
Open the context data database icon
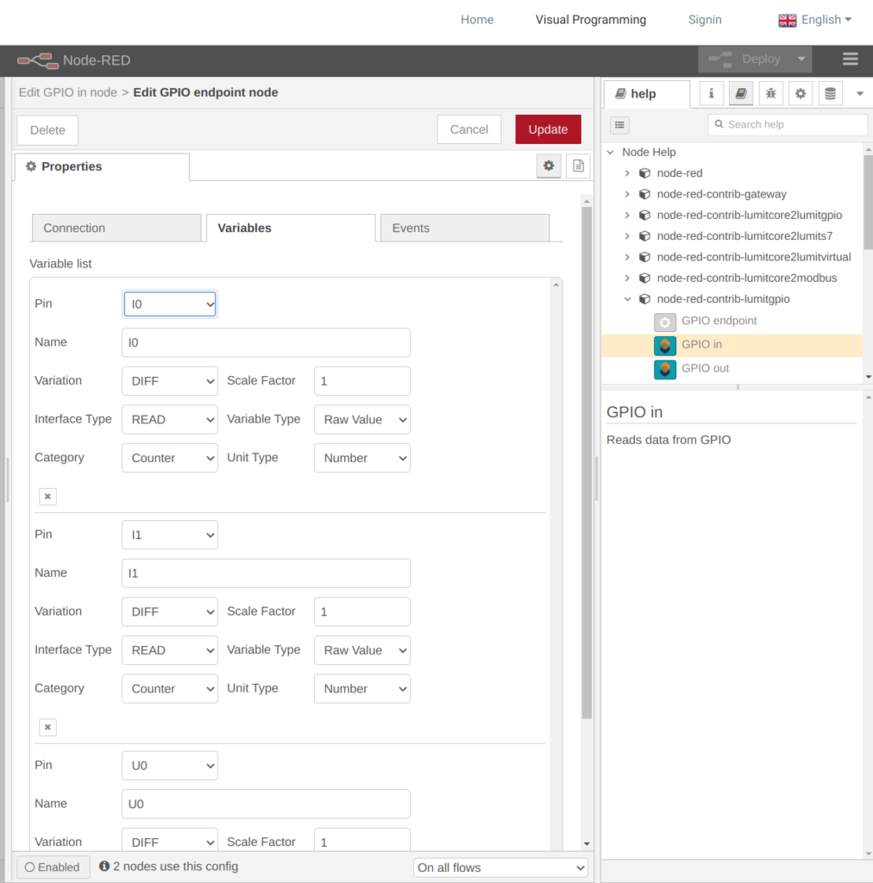(x=830, y=93)
